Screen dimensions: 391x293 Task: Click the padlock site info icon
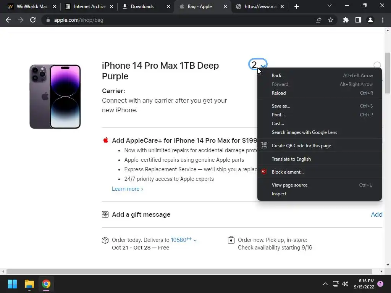coord(48,20)
